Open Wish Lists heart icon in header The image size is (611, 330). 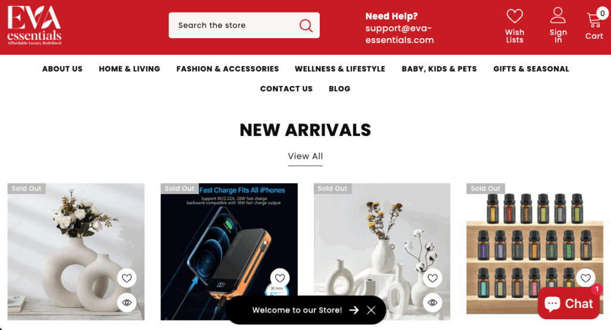(514, 16)
